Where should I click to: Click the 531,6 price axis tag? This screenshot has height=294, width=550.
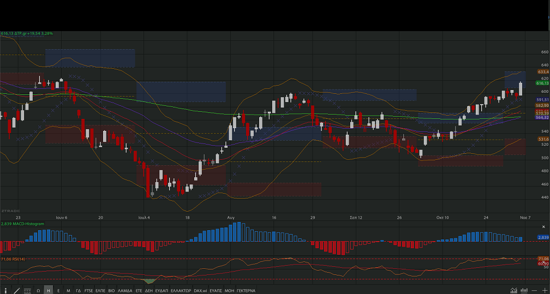pyautogui.click(x=543, y=139)
